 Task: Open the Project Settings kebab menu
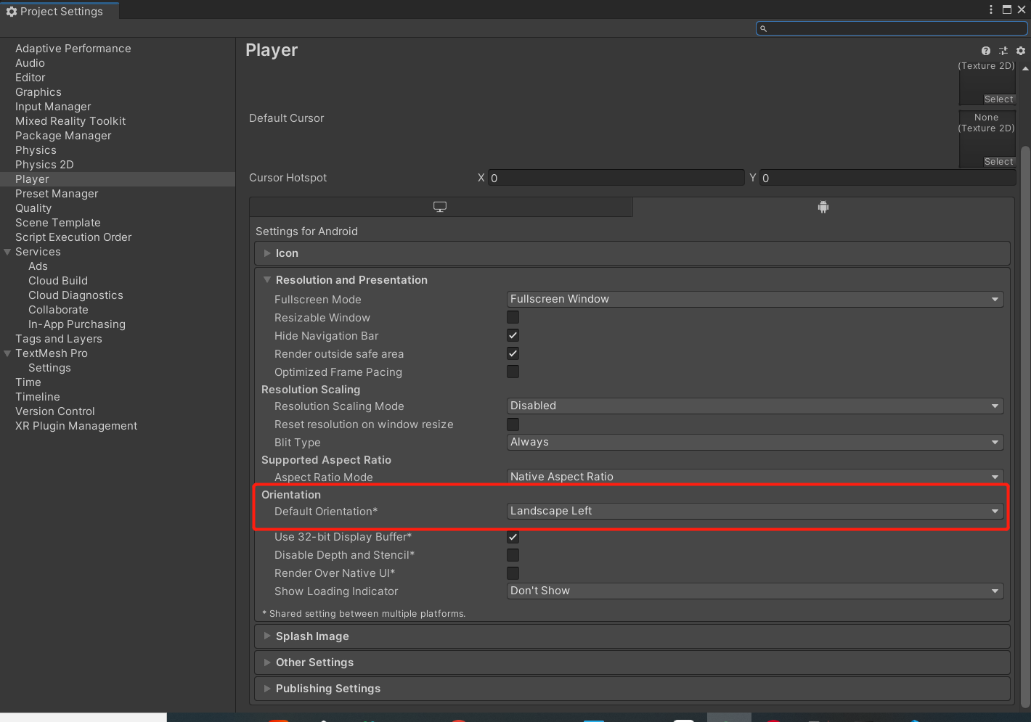991,9
